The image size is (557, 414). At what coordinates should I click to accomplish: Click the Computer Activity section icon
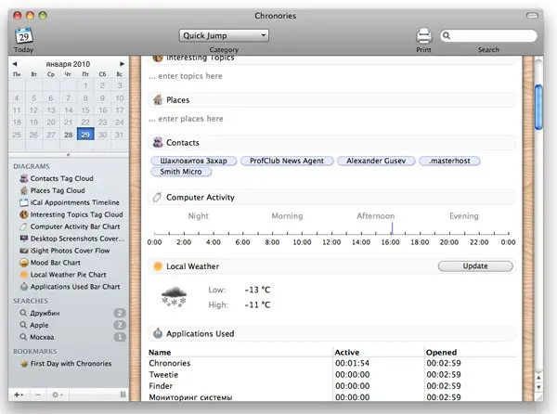point(158,197)
